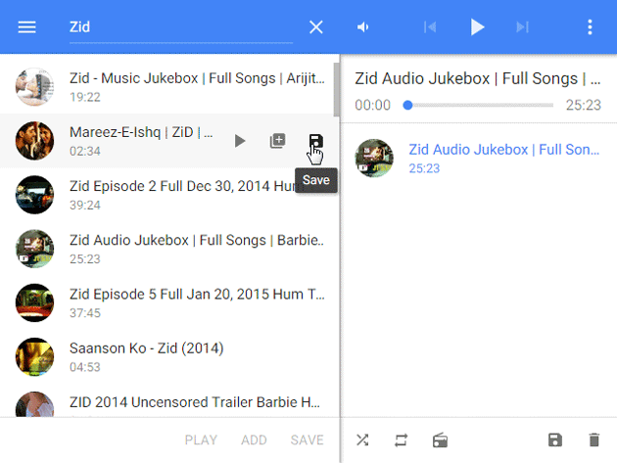Skip to the next track

coord(522,27)
